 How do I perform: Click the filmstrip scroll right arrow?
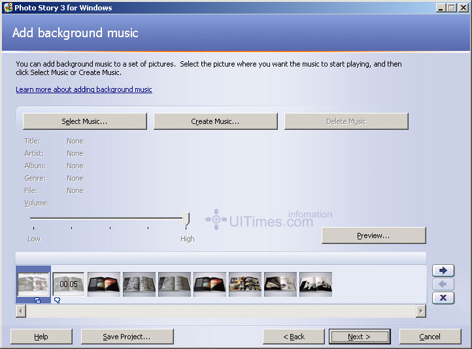pos(420,311)
